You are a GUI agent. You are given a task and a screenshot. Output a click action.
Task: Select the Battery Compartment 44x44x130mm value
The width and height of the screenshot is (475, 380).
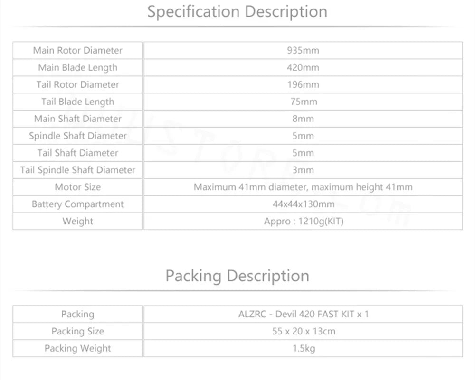pos(303,204)
